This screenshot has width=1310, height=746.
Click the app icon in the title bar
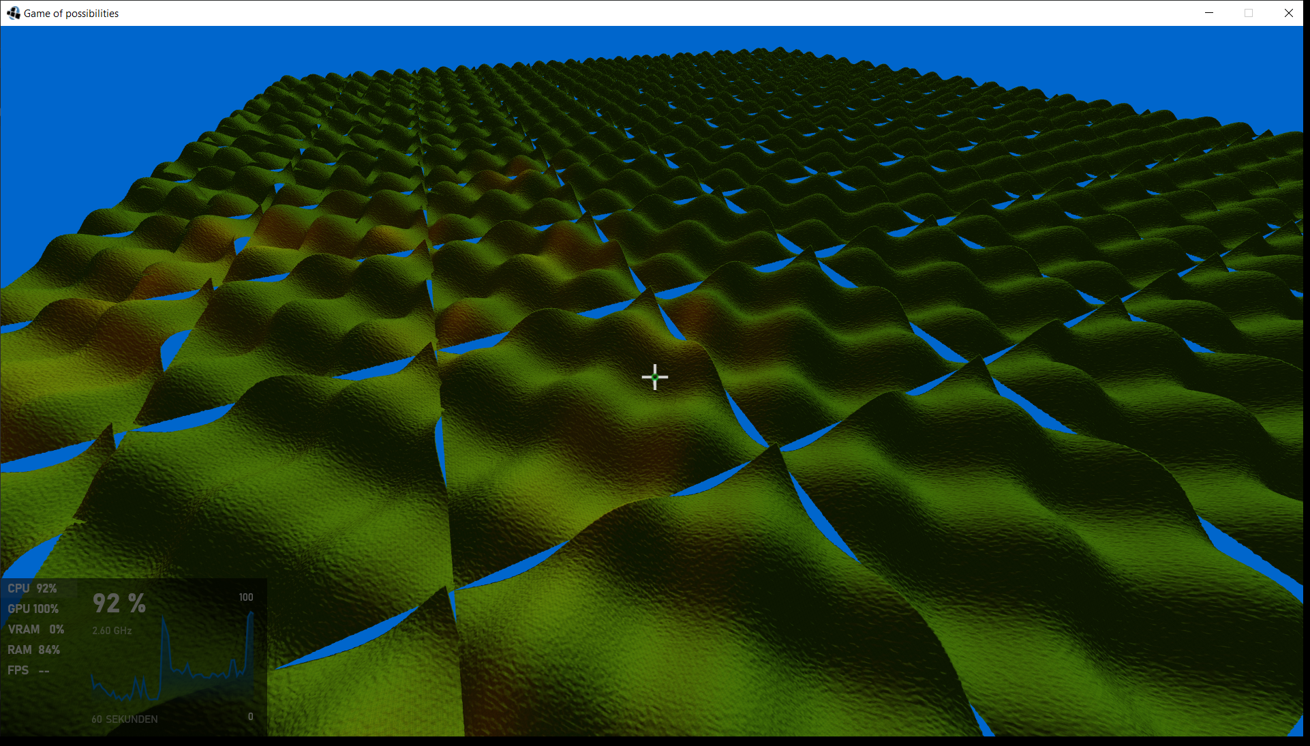[13, 13]
